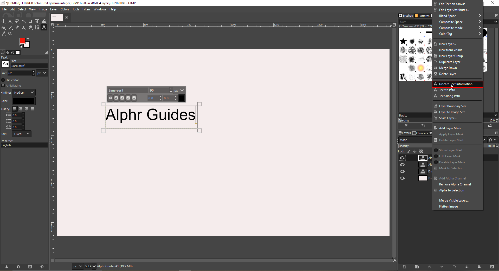499x271 pixels.
Task: Click Flatten Image in the context menu
Action: (457, 207)
